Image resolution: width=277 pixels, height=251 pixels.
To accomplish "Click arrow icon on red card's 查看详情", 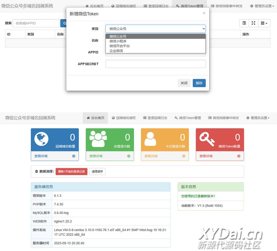I will pos(239,156).
